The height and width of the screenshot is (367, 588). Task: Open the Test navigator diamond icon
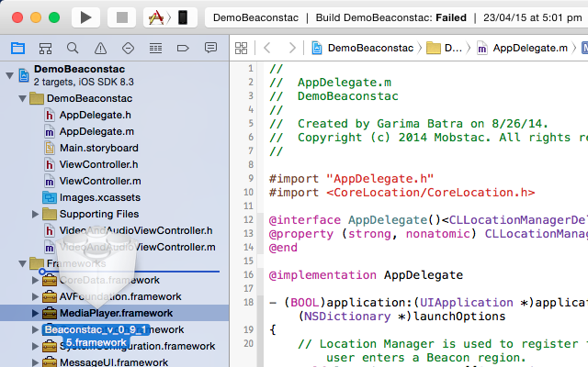[x=129, y=48]
